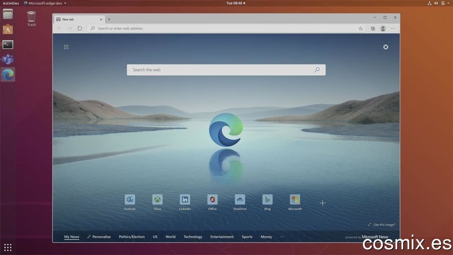The height and width of the screenshot is (255, 453).
Task: Select the Technology news category
Action: point(193,237)
